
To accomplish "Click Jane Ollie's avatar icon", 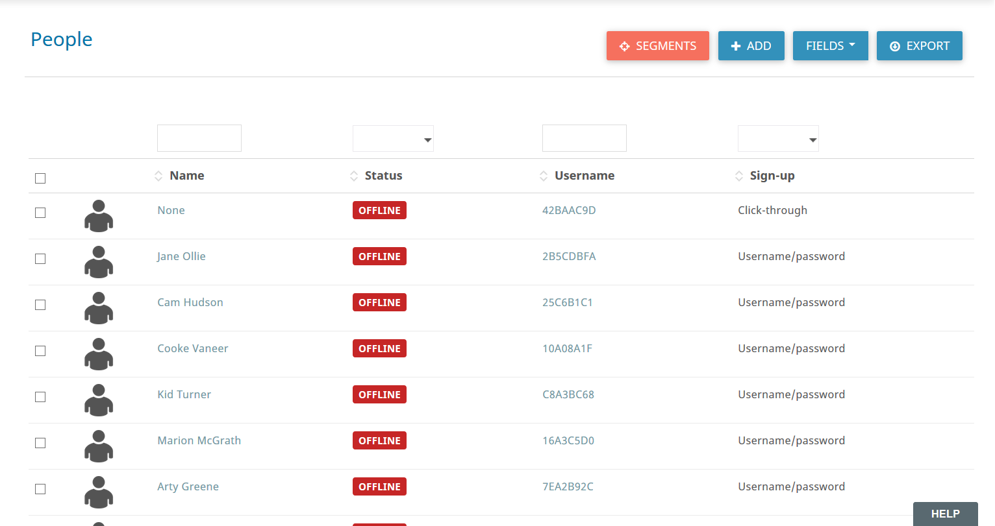I will click(99, 262).
